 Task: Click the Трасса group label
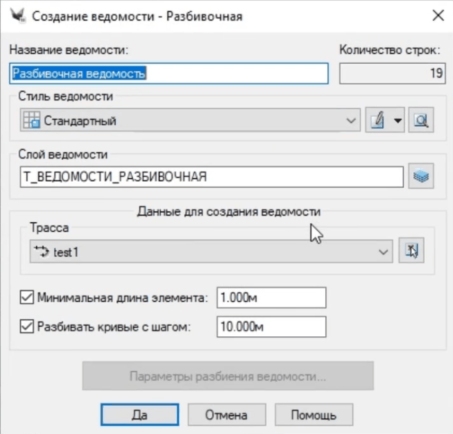point(49,227)
